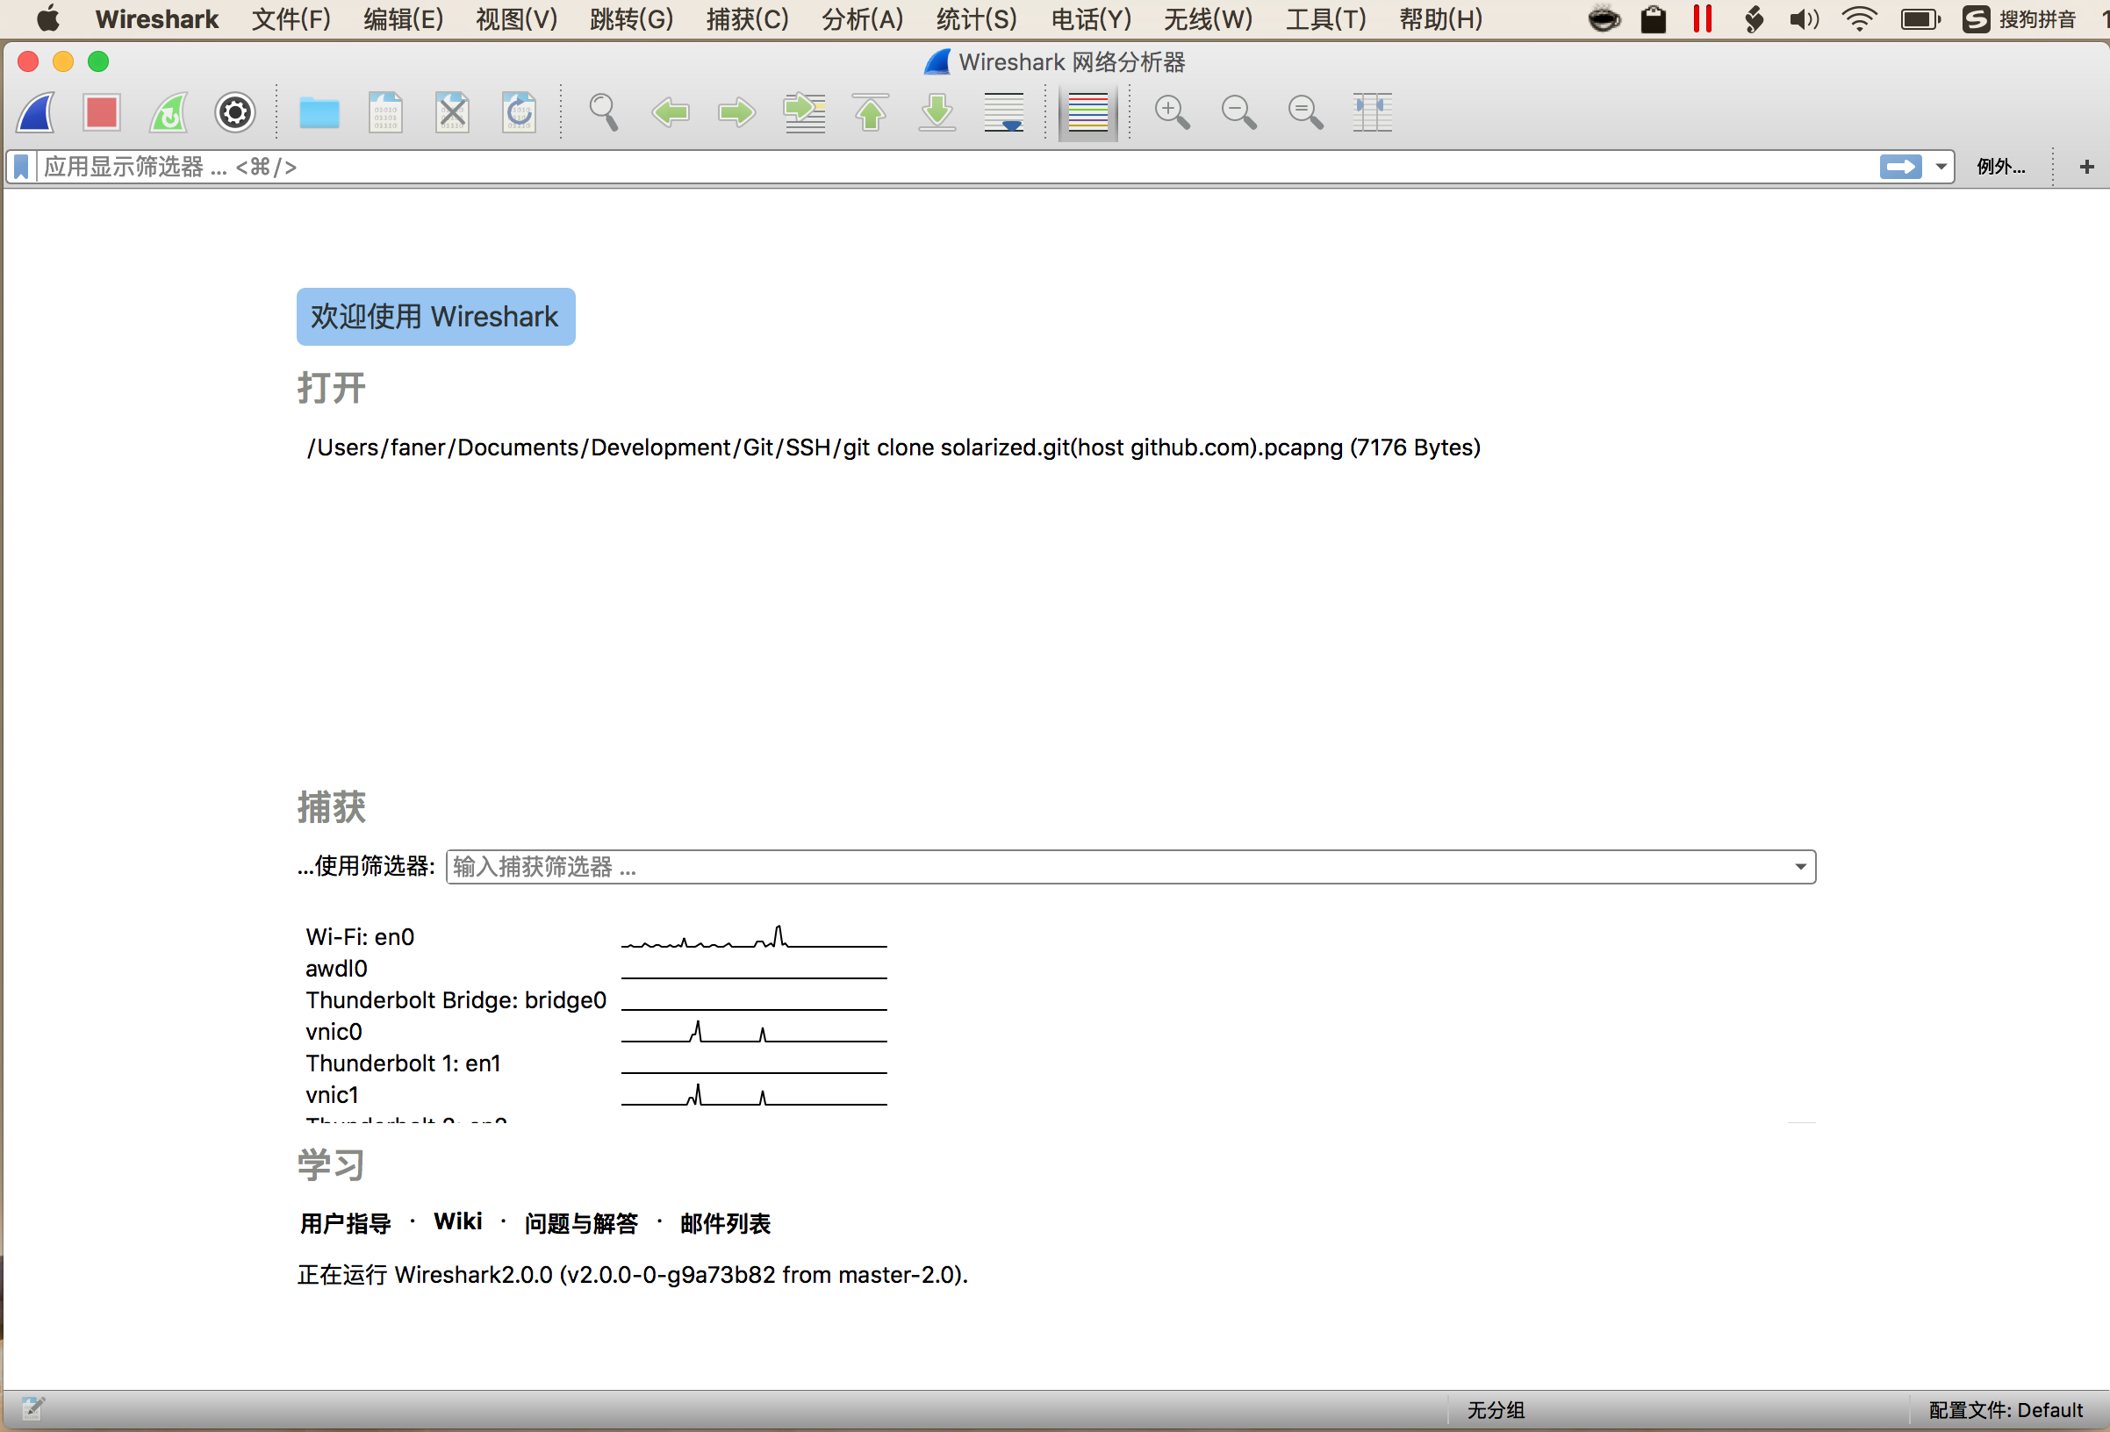Jump to first packet icon
The height and width of the screenshot is (1432, 2110).
point(871,112)
